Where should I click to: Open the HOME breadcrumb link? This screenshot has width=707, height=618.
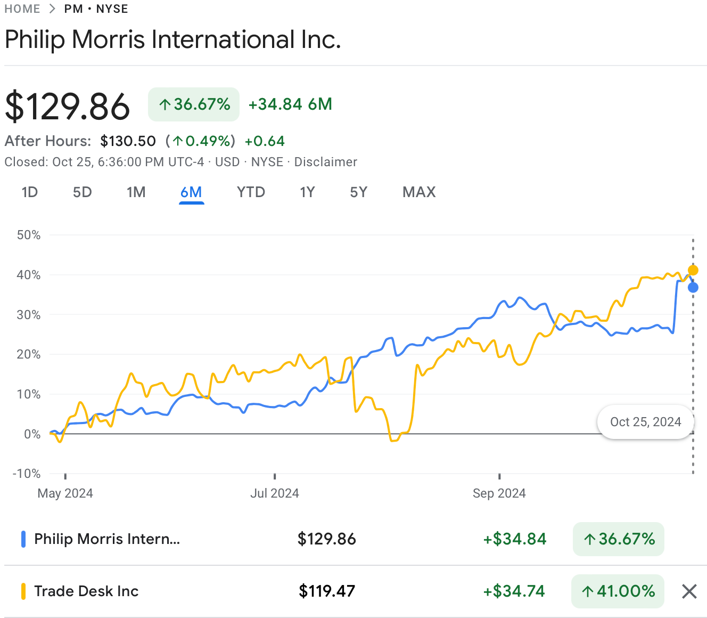[x=22, y=9]
